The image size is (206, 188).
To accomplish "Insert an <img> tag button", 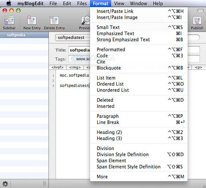I will [75, 67].
